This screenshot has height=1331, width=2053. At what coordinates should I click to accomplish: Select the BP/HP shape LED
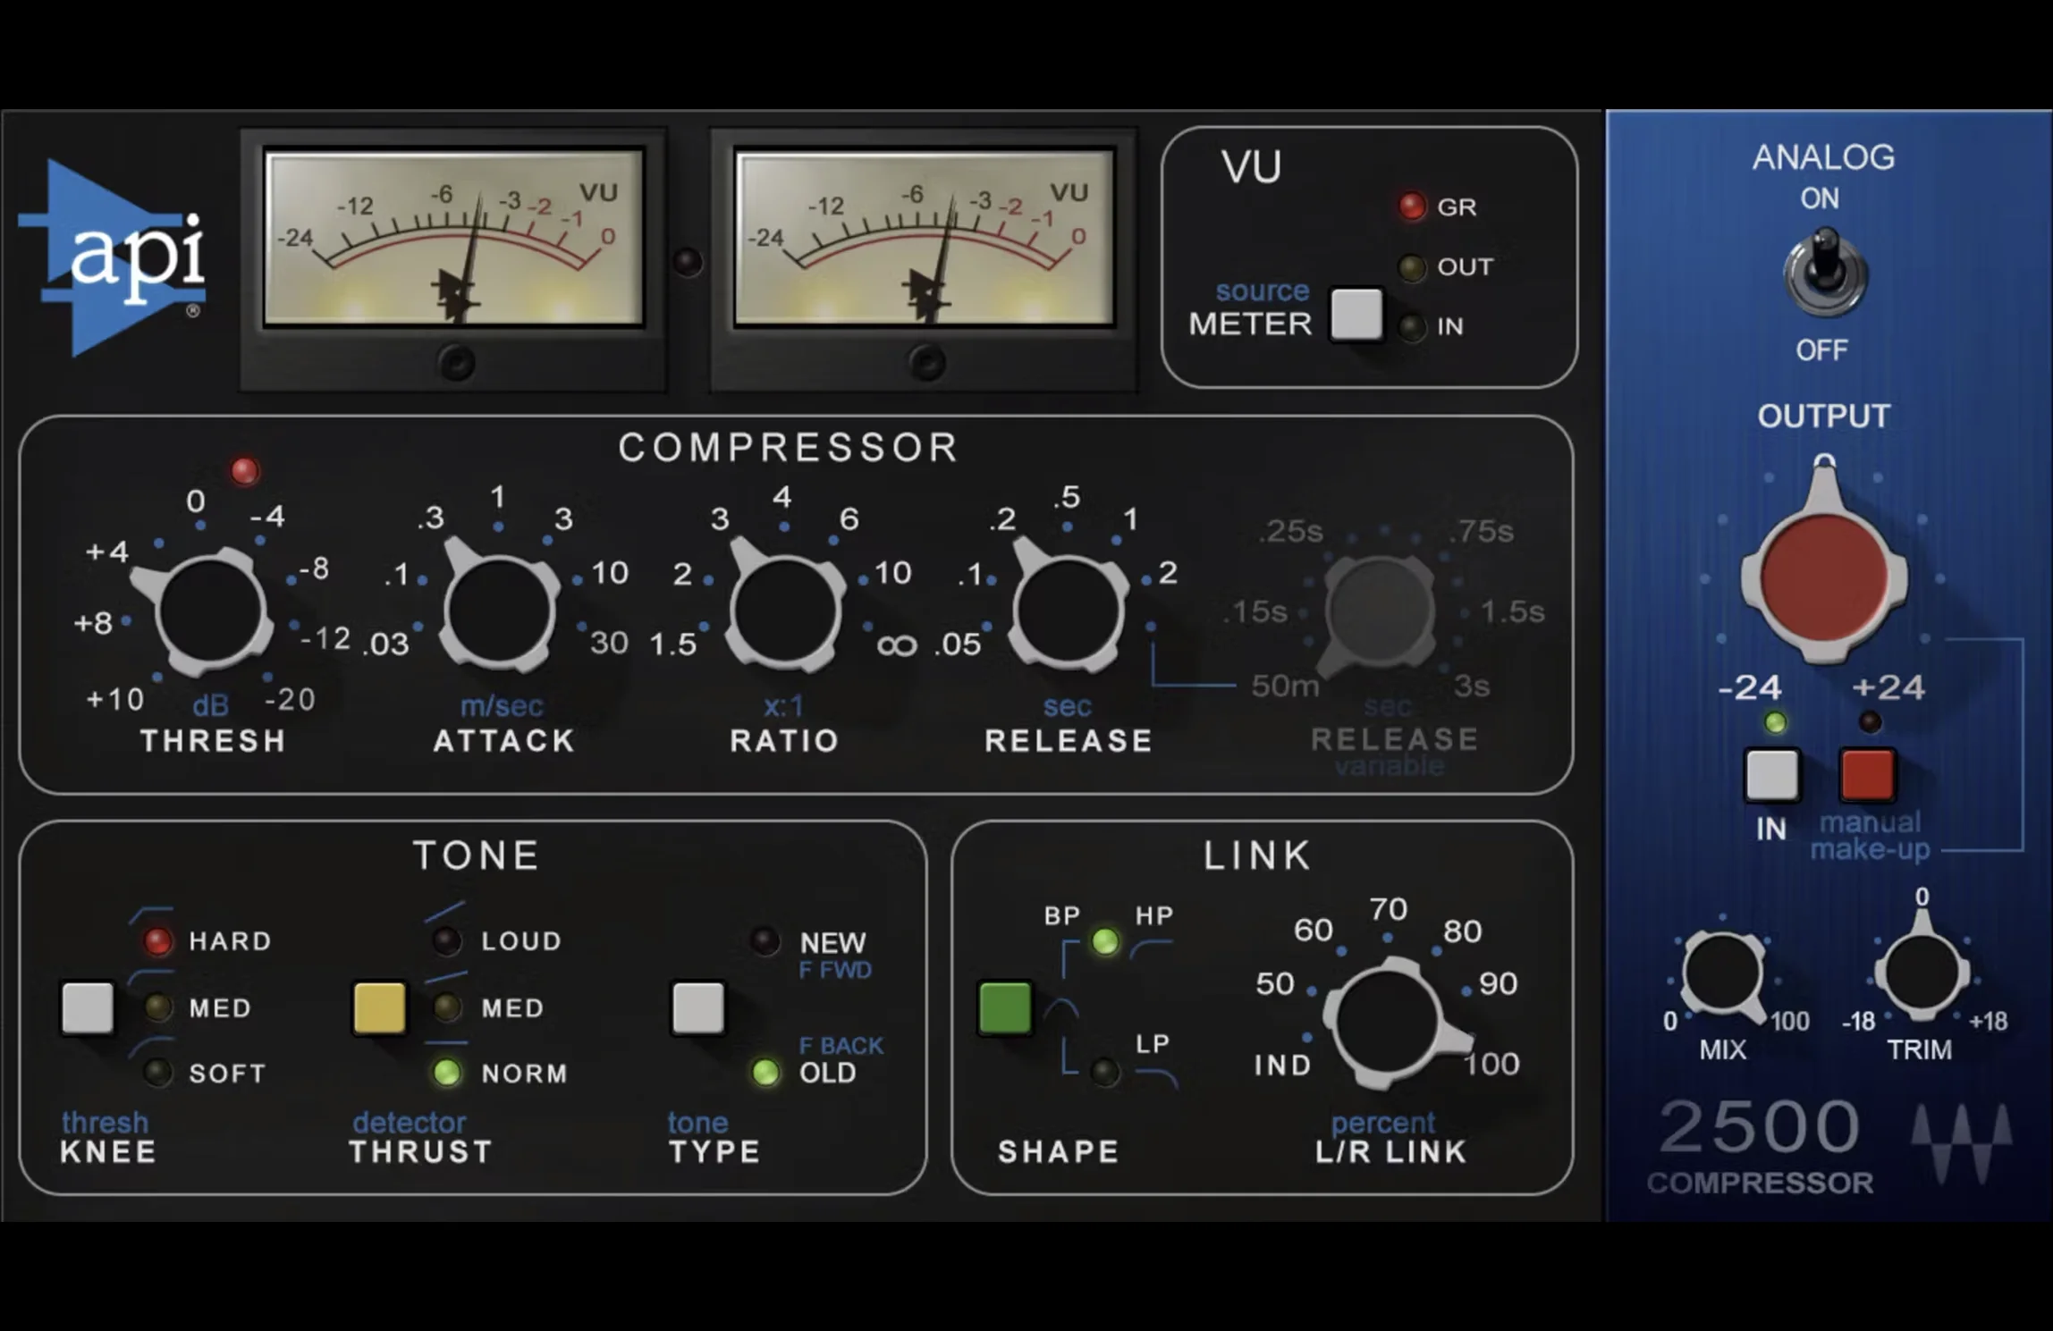(1105, 941)
